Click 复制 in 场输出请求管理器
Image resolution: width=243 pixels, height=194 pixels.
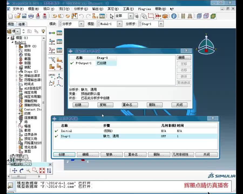(x=105, y=105)
